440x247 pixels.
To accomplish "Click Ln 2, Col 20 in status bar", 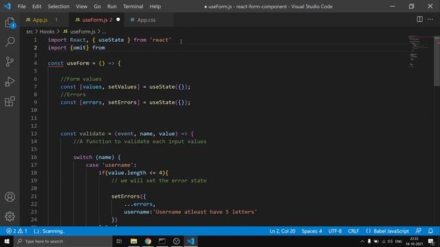I will [283, 231].
